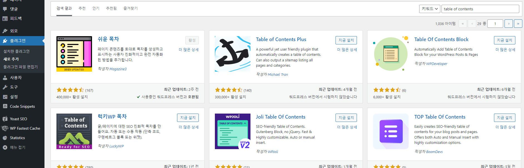
Task: Open the Table Of Contents Block title link
Action: (441, 39)
